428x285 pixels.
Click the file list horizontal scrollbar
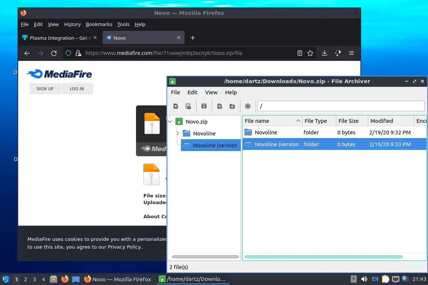pyautogui.click(x=324, y=257)
